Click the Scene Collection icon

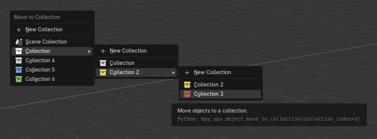(18, 42)
